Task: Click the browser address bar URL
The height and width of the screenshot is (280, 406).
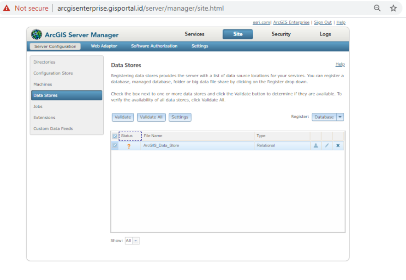Action: tap(141, 8)
